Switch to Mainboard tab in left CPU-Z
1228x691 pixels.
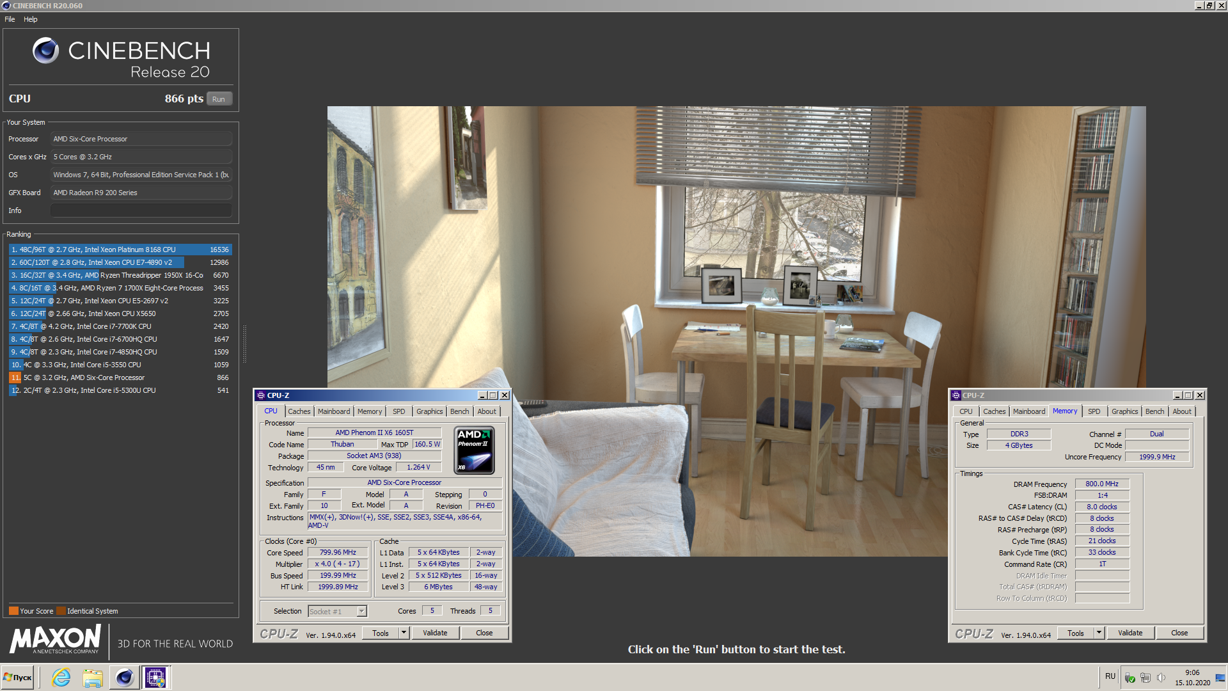click(x=334, y=411)
